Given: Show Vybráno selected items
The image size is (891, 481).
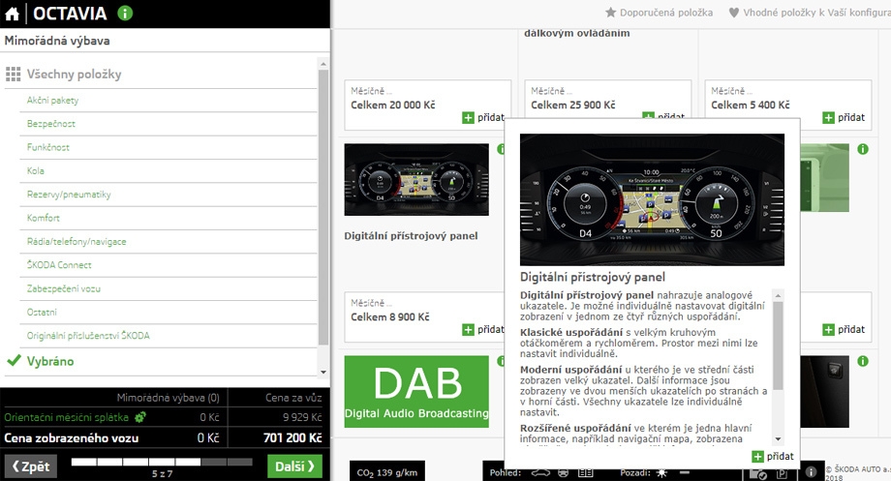Looking at the screenshot, I should tap(50, 361).
